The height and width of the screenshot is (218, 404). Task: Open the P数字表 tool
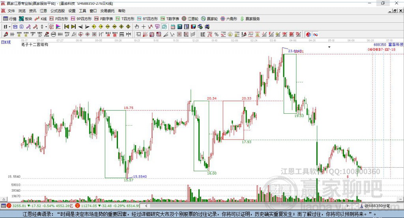[104, 19]
